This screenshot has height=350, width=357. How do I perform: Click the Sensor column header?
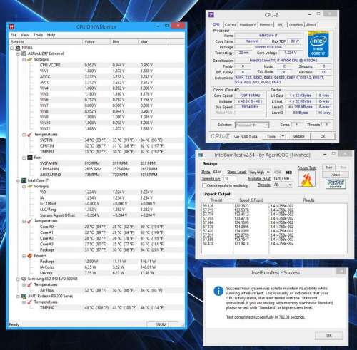point(46,42)
